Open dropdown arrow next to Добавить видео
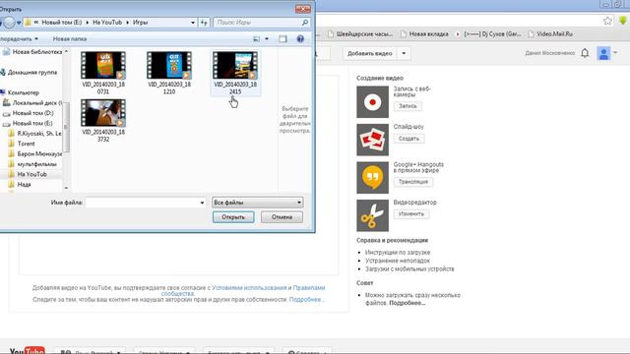Screen dimensions: 630x354 pos(404,53)
